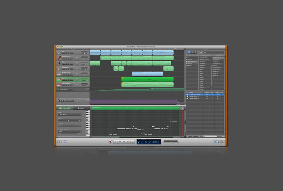Click the Acoustic Bass track pan knob
Image resolution: width=283 pixels, height=191 pixels.
77,58
